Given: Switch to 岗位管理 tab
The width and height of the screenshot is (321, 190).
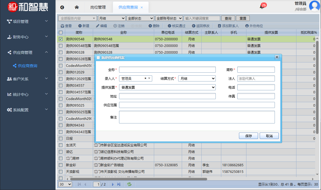Looking at the screenshot, I should coord(98,7).
